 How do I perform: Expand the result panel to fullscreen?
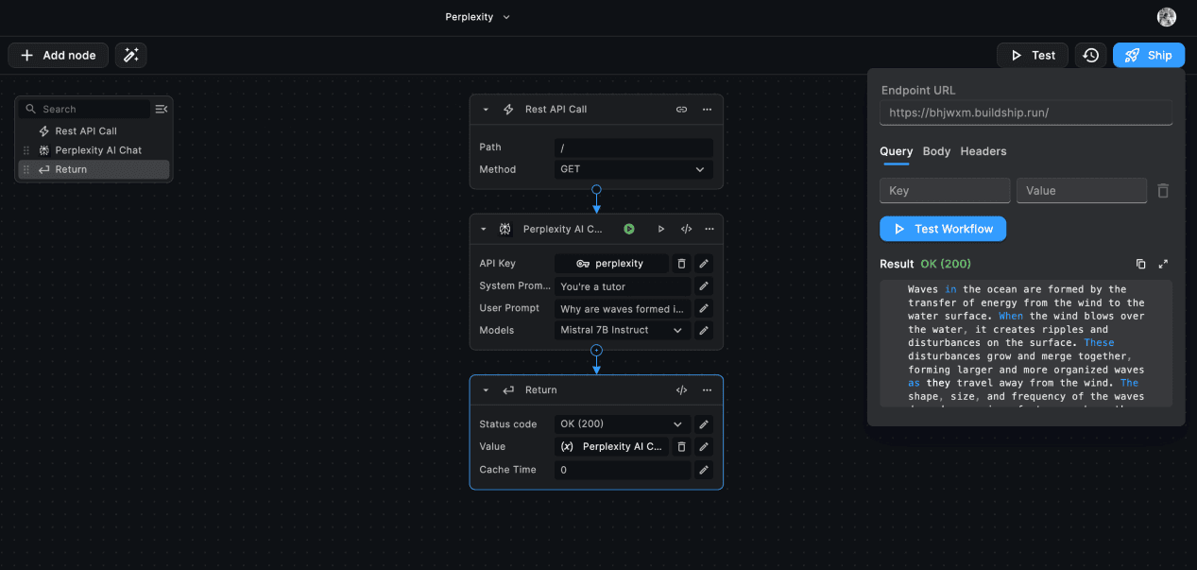(x=1163, y=264)
